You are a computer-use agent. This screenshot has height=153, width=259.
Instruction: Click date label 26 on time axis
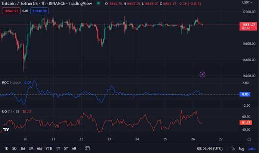(x=193, y=139)
